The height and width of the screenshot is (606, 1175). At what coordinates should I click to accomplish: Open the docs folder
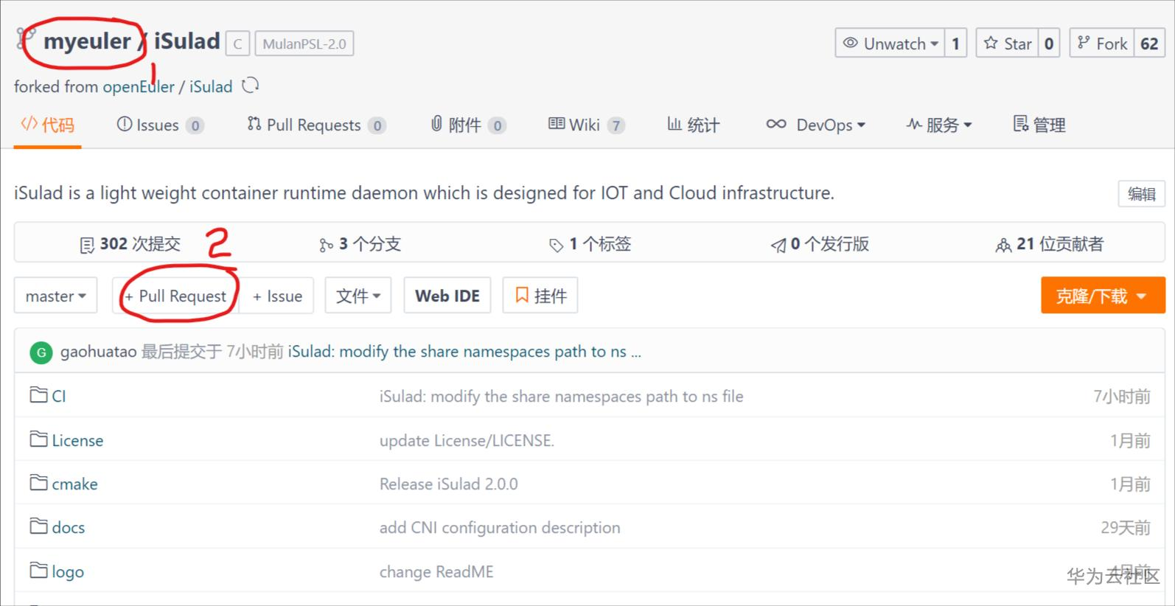point(68,527)
